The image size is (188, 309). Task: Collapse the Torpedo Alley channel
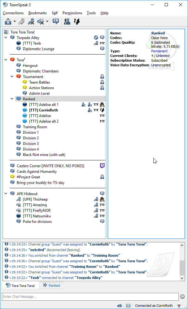click(6, 37)
